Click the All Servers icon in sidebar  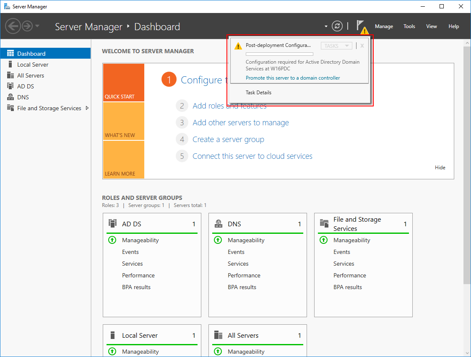[10, 75]
